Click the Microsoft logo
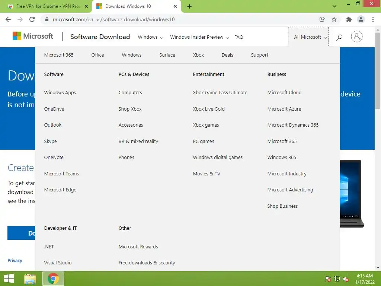The image size is (381, 286). pyautogui.click(x=33, y=36)
